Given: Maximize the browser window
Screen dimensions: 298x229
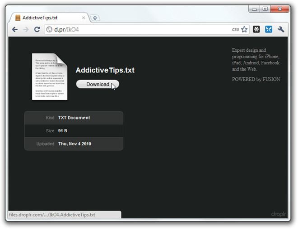Looking at the screenshot, I should (265, 9).
